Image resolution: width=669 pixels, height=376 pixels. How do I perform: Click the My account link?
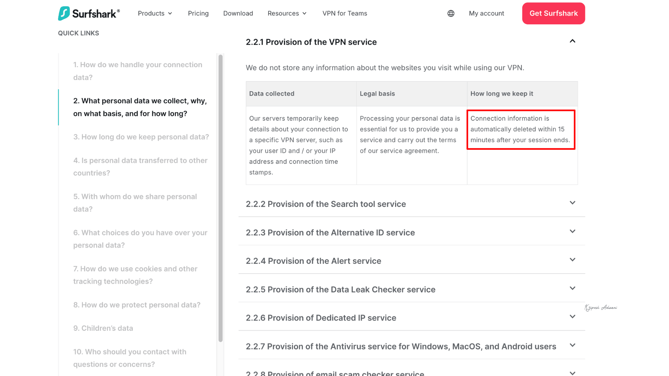click(486, 14)
